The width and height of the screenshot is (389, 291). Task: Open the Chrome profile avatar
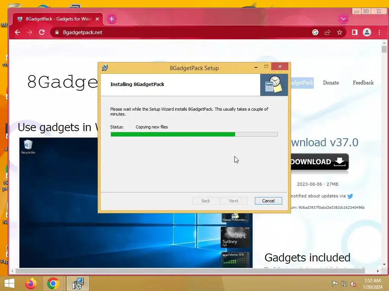(367, 33)
